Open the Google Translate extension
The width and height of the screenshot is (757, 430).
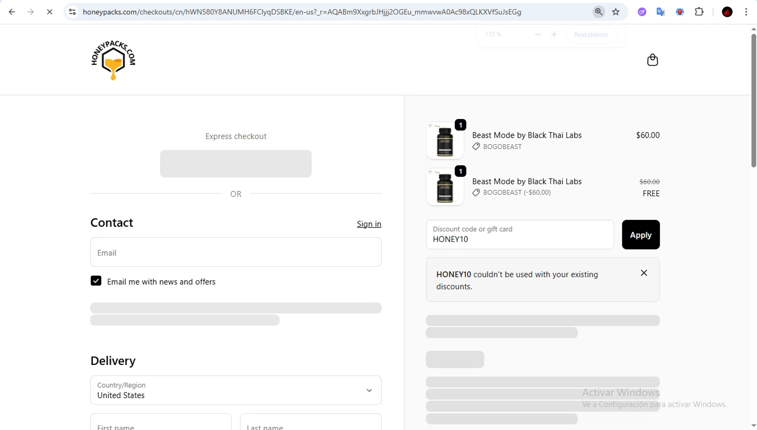(661, 12)
